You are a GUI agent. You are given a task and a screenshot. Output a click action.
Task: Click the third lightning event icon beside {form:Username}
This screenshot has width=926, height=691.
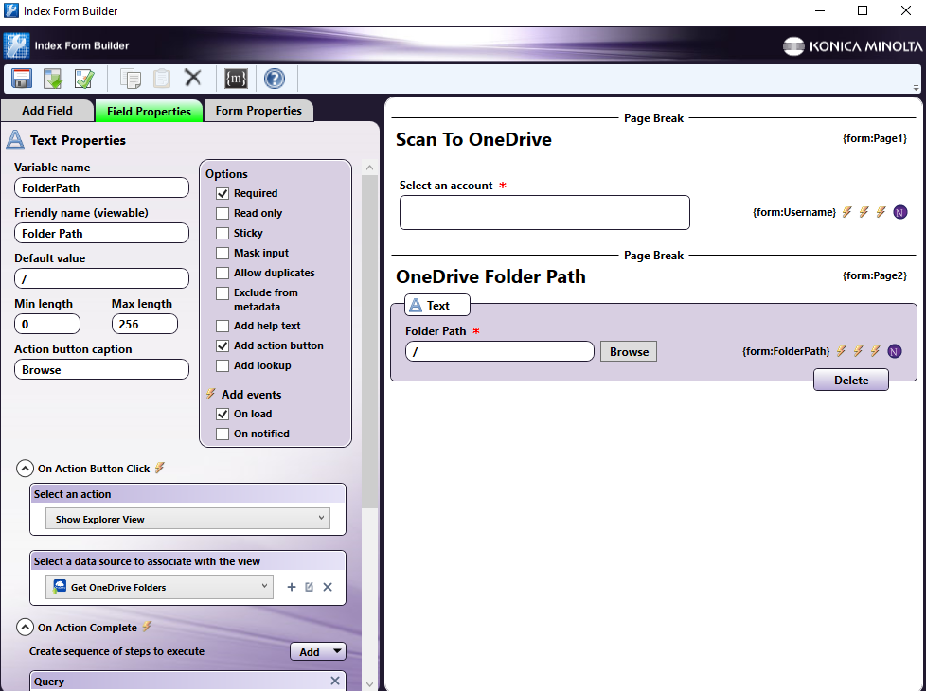[881, 211]
